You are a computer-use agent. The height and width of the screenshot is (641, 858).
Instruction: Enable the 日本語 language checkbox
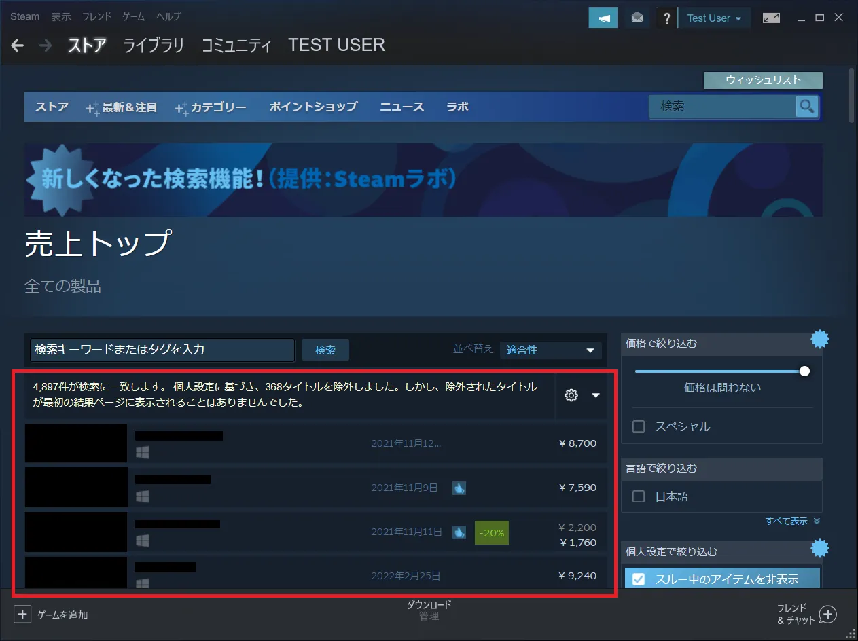click(x=639, y=496)
